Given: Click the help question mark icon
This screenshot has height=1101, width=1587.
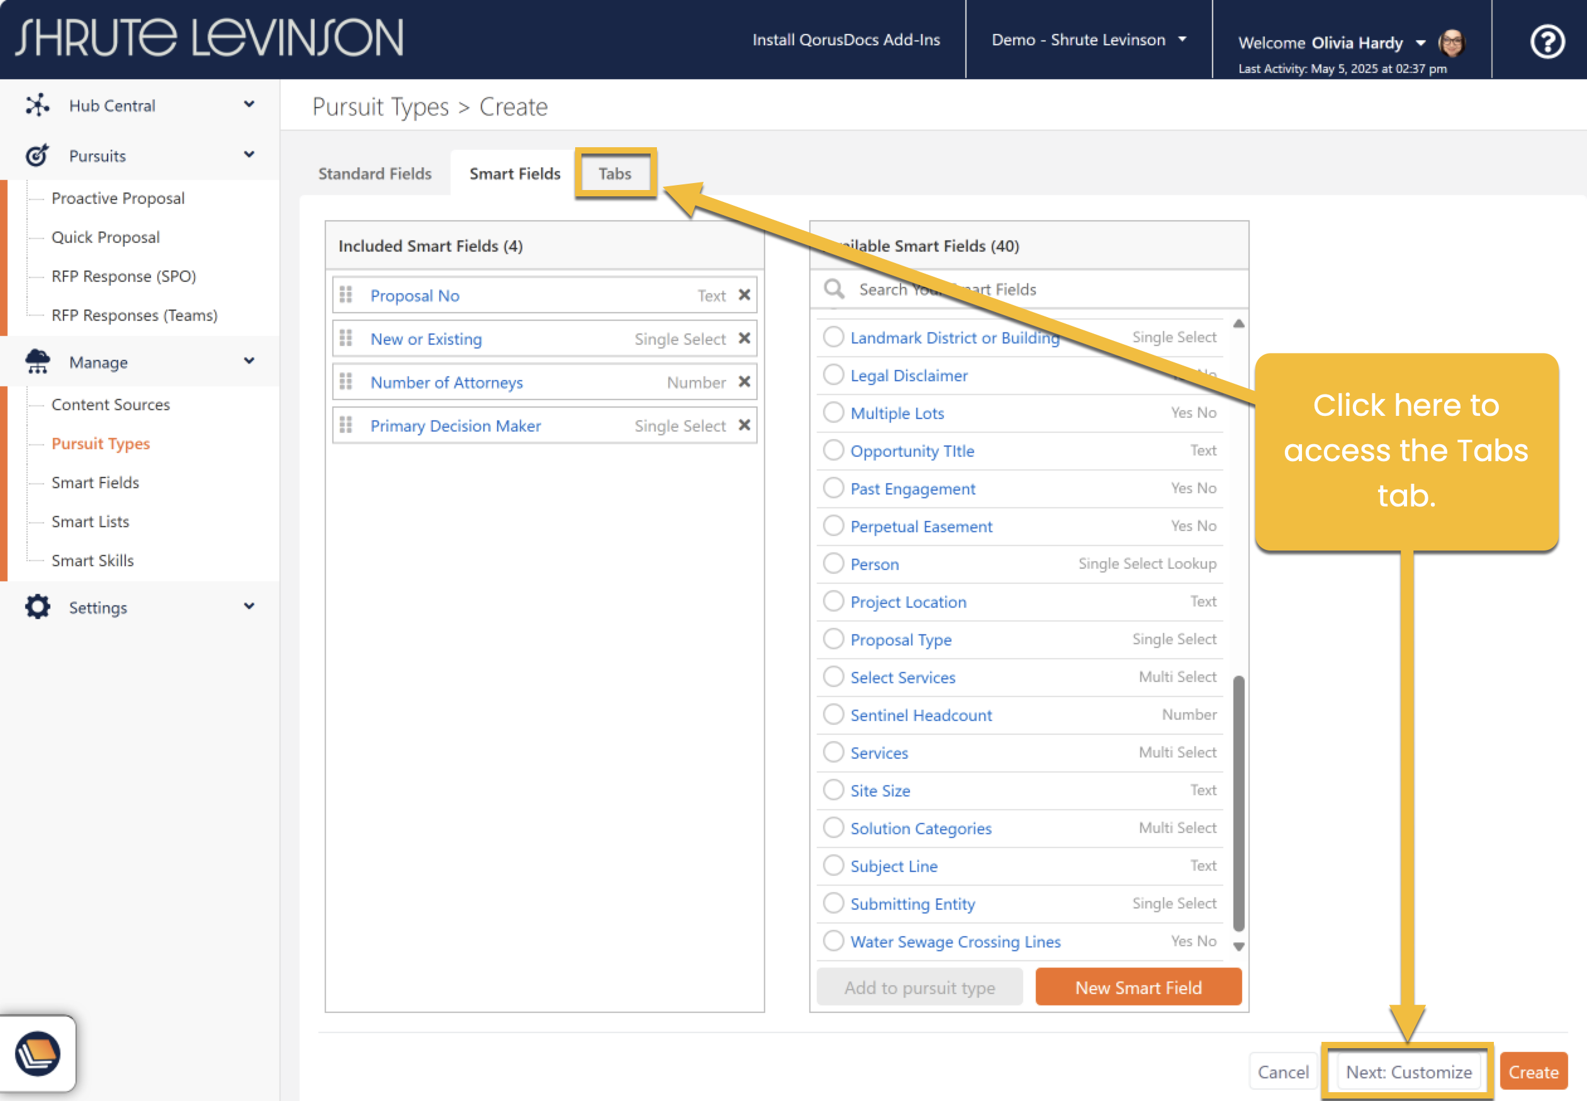Looking at the screenshot, I should tap(1547, 42).
